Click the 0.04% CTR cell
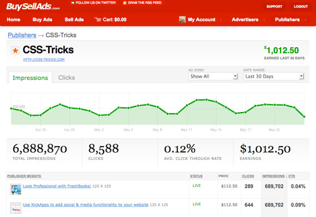 tap(298, 186)
